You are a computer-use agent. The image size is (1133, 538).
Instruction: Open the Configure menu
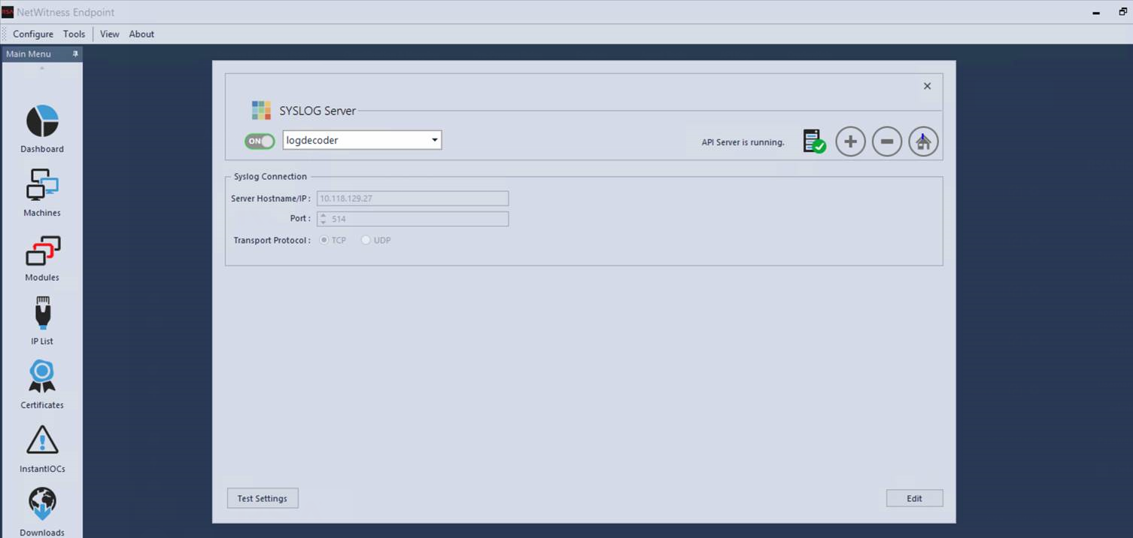[32, 34]
